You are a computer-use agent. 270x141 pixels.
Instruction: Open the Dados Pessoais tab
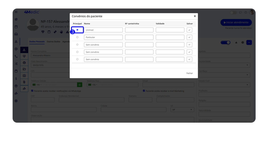pos(37,42)
